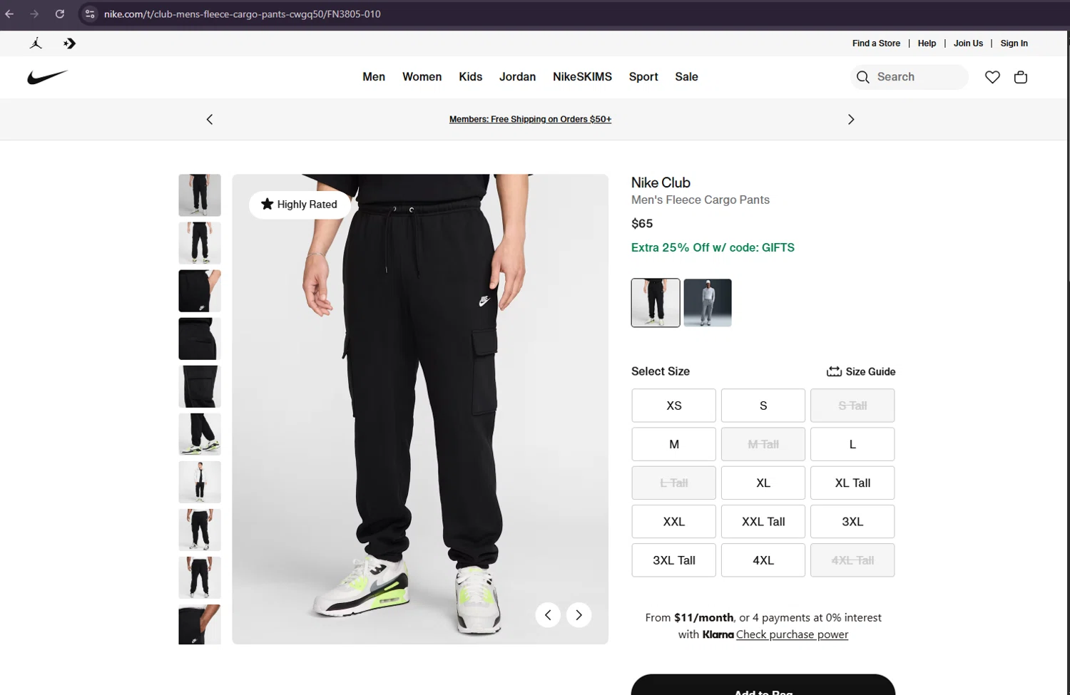Viewport: 1070px width, 695px height.
Task: Choose the plain 4XL size option
Action: tap(763, 560)
